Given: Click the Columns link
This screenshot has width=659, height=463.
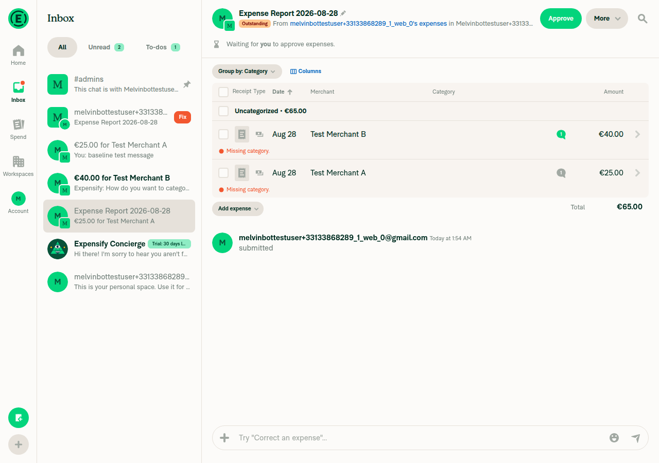Looking at the screenshot, I should (306, 72).
